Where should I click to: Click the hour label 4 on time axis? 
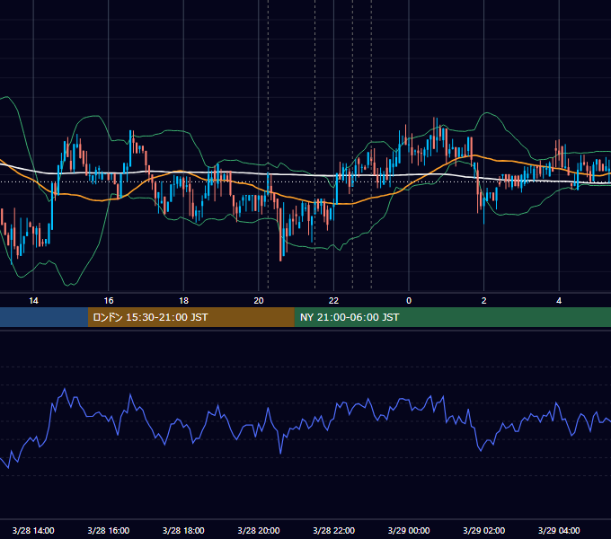click(x=559, y=301)
